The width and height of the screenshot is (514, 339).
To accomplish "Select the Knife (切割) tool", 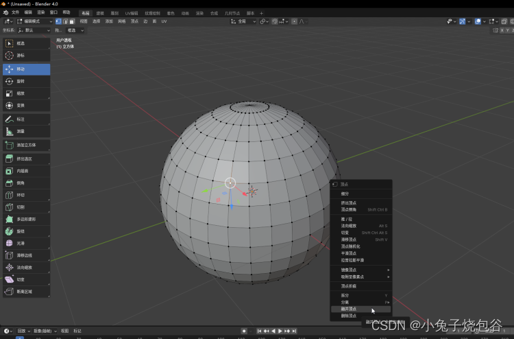I will pos(26,207).
